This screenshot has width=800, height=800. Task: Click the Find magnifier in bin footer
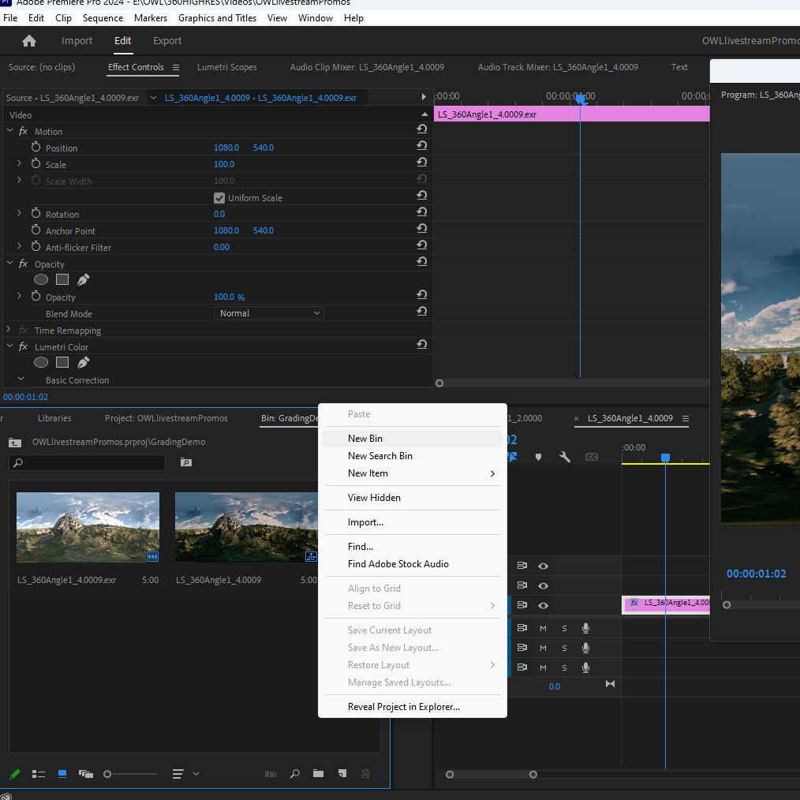pyautogui.click(x=294, y=774)
